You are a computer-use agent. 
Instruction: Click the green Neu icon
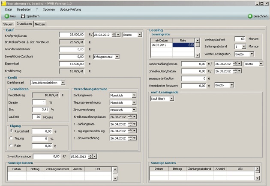(x=7, y=16)
